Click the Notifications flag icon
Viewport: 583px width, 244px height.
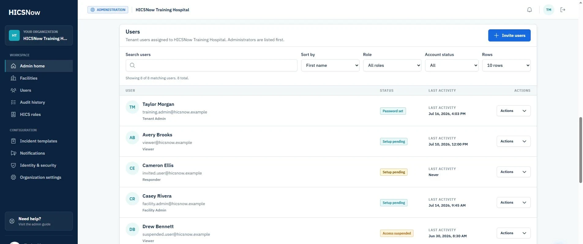13,153
